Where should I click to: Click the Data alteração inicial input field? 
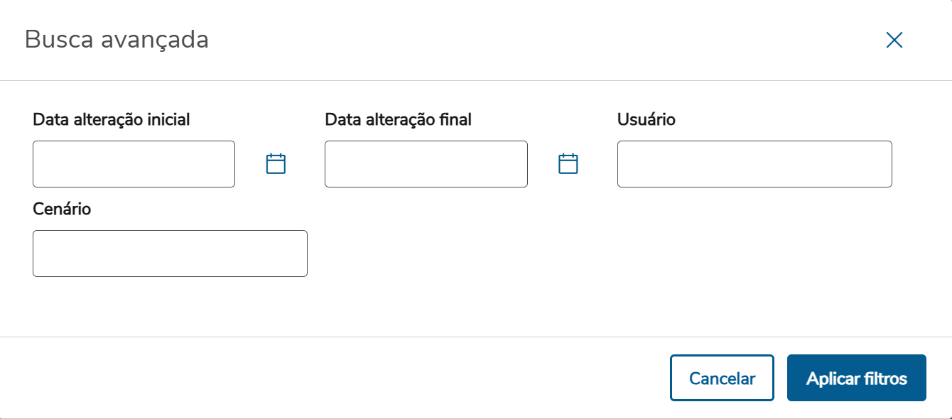134,164
